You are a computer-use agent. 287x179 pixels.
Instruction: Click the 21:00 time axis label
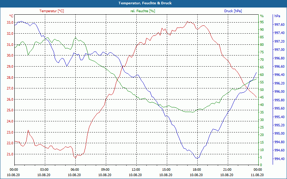[227, 169]
